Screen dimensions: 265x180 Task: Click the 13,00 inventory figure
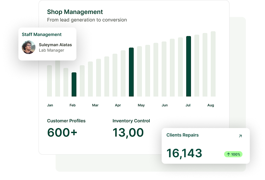tap(128, 132)
